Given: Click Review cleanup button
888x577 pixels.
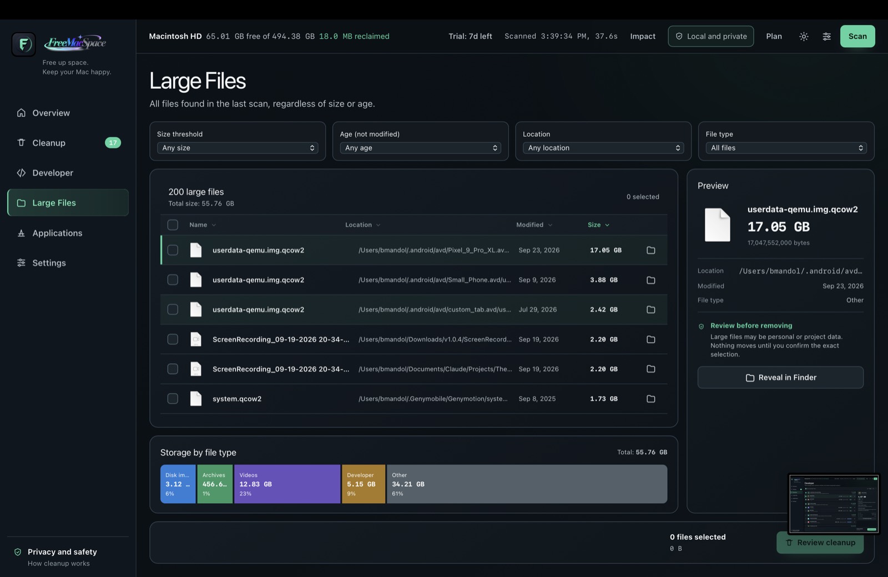Looking at the screenshot, I should (820, 543).
